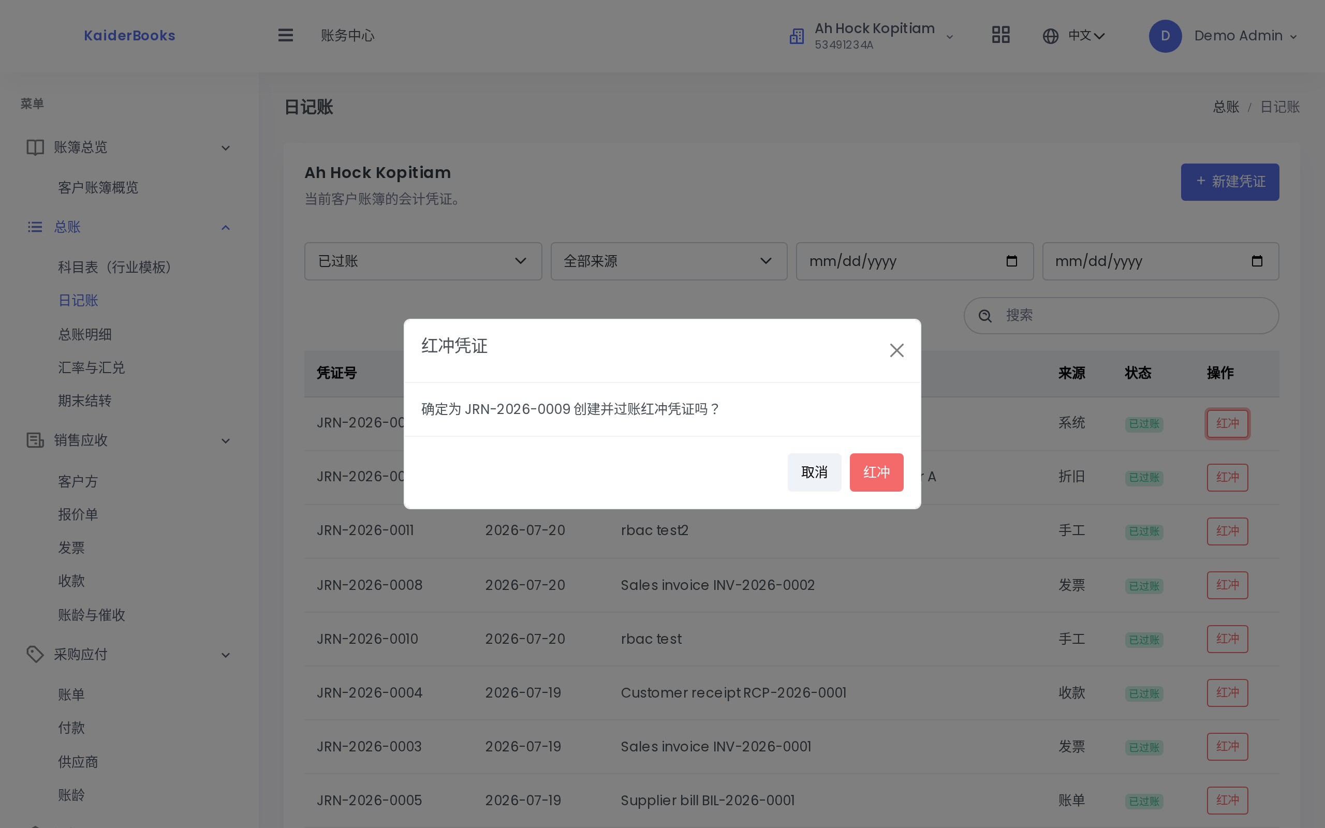This screenshot has height=828, width=1325.
Task: Open the start date calendar picker icon
Action: pos(1011,261)
